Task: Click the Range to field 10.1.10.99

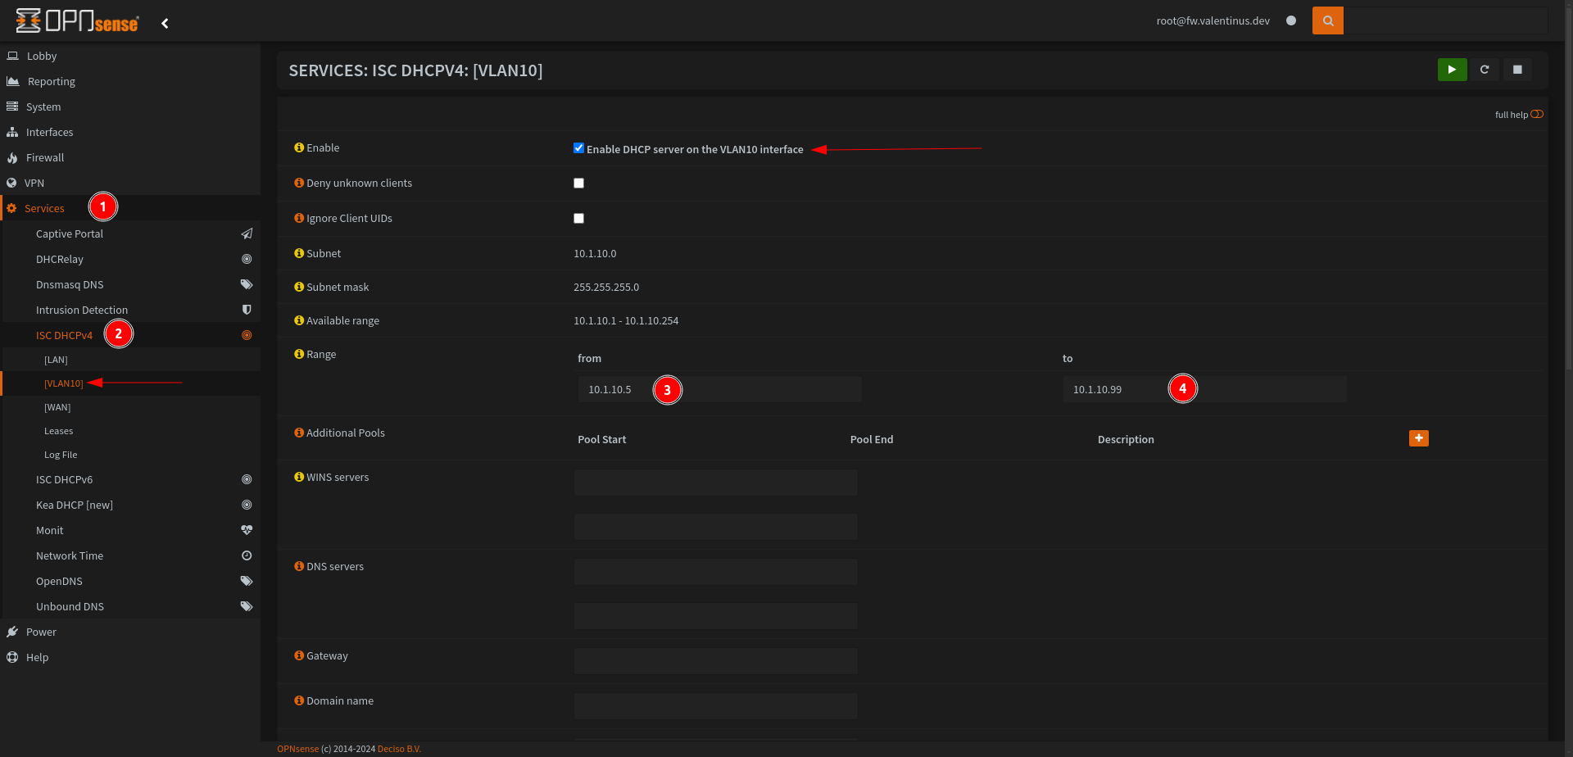Action: point(1204,389)
